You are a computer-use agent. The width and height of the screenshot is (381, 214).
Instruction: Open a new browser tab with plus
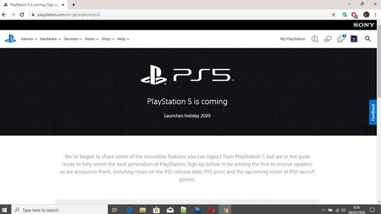[x=73, y=5]
